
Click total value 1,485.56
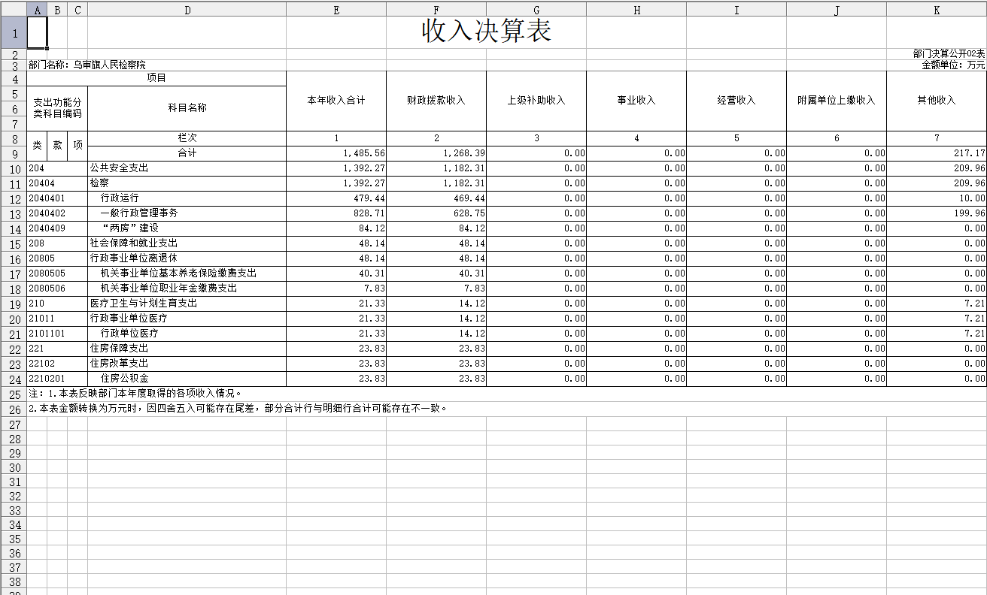[x=336, y=153]
